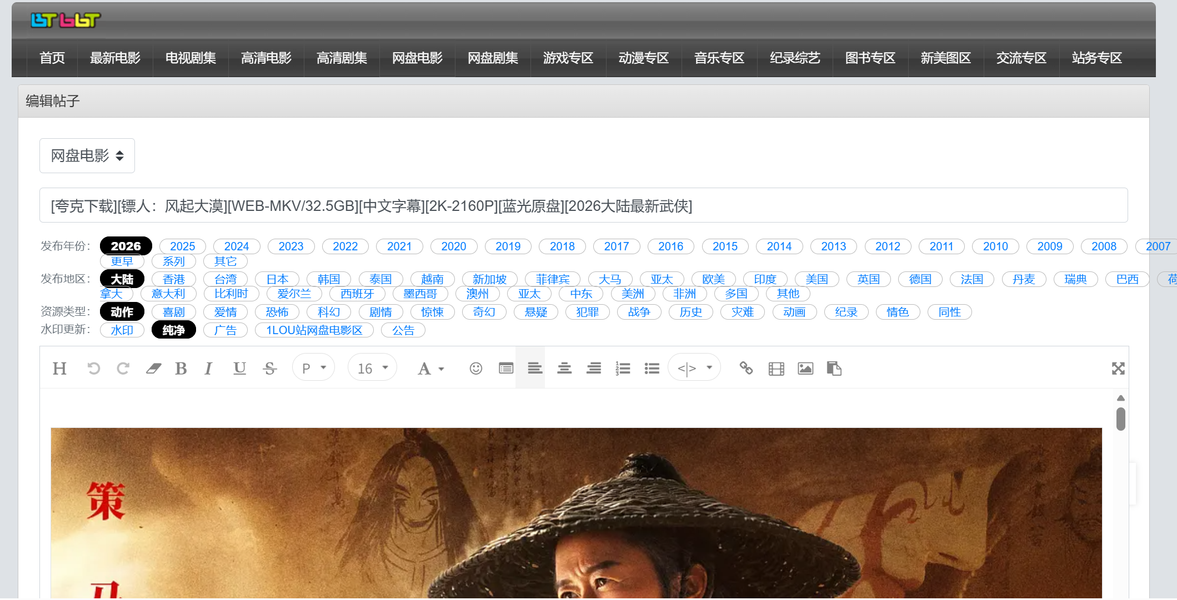The height and width of the screenshot is (600, 1177).
Task: Align text left in the editor
Action: click(535, 368)
